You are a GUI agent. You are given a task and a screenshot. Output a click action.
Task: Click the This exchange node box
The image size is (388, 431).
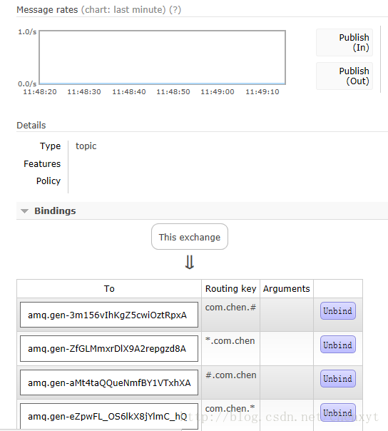pos(190,237)
